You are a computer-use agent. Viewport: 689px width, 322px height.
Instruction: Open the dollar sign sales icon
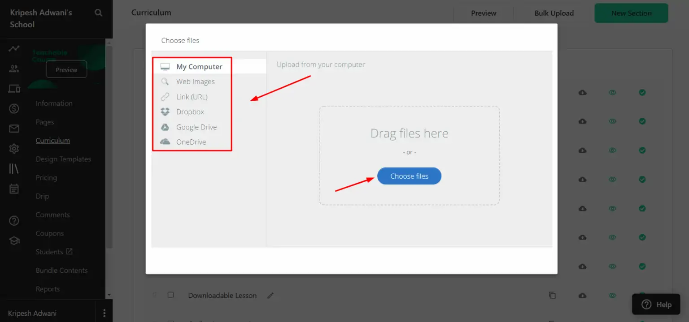click(x=14, y=108)
